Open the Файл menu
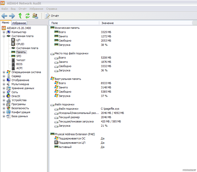The image size is (197, 172). coord(5,9)
